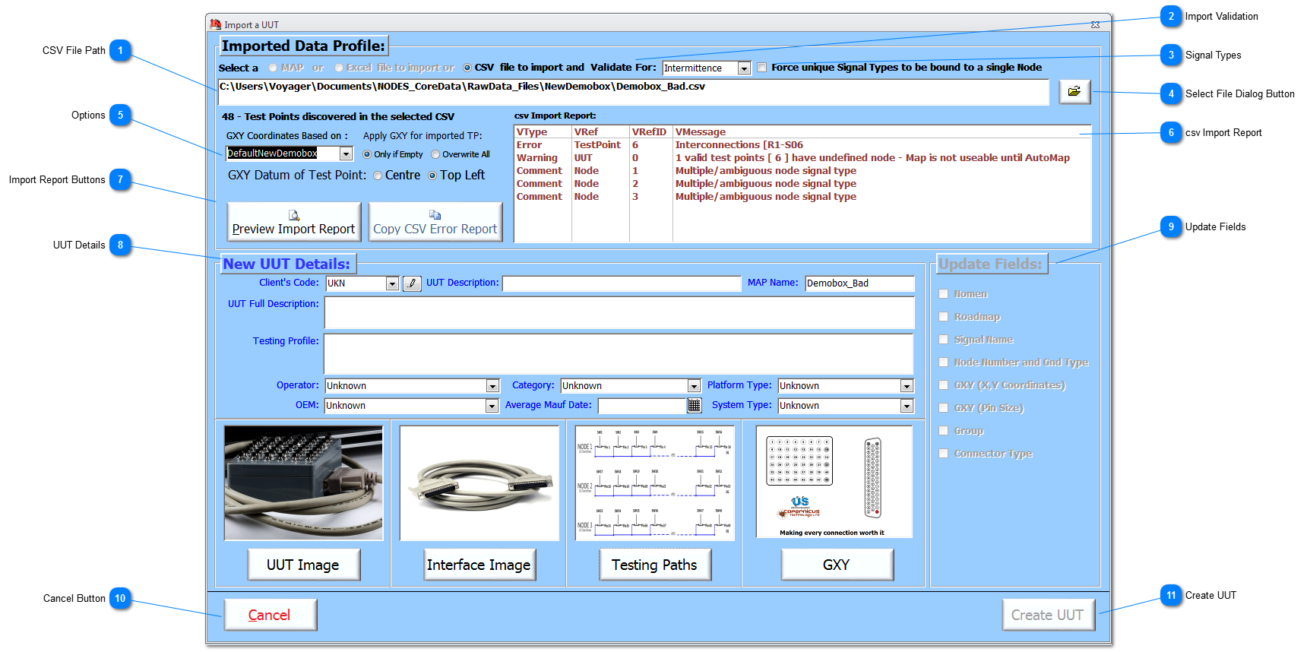Click the VType column header
Viewport: 1307px width, 652px height.
point(543,132)
